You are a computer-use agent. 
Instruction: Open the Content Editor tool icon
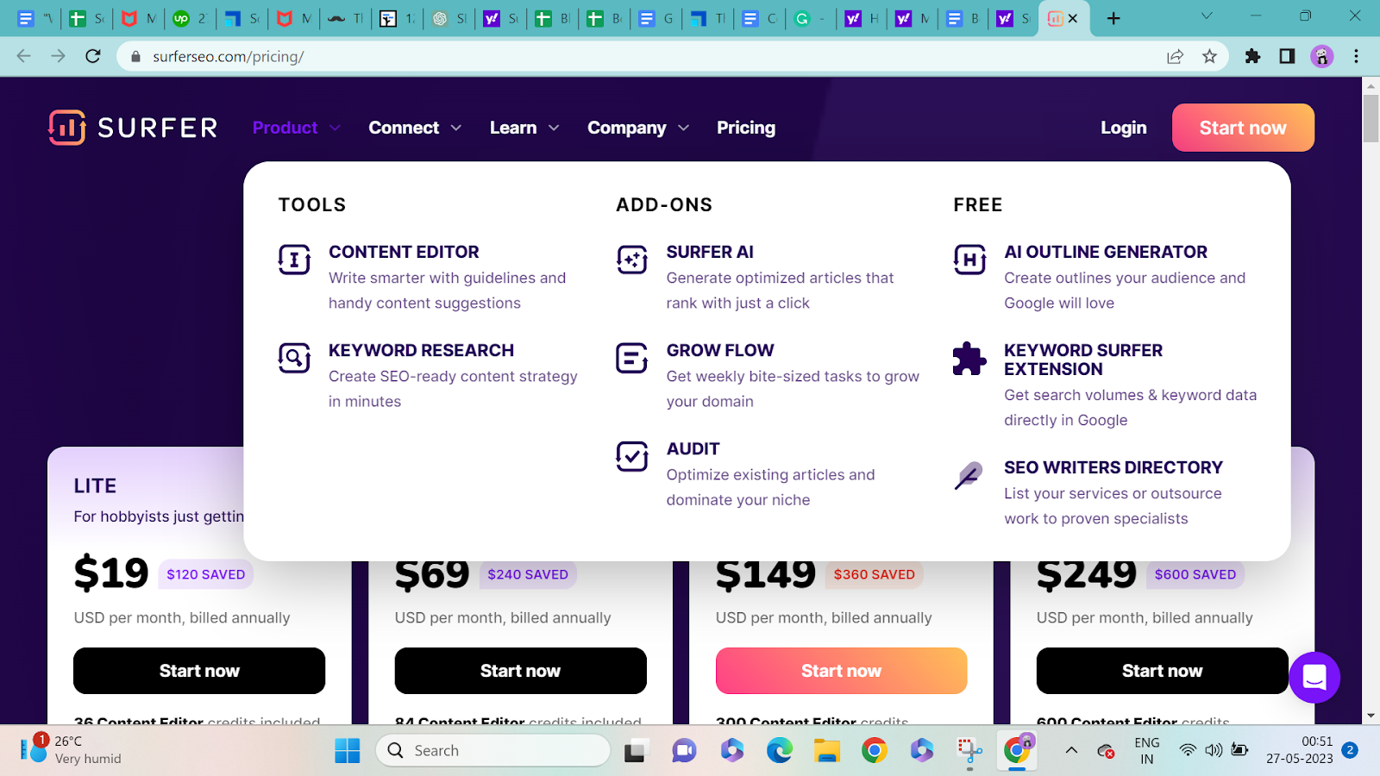coord(294,259)
